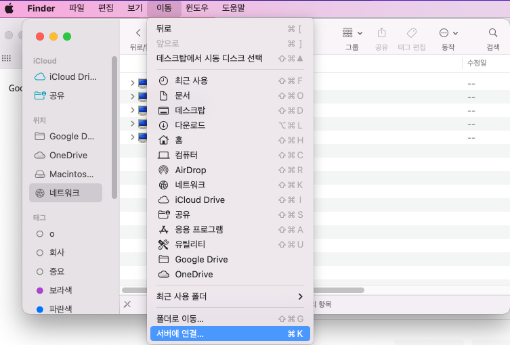Expand the fourth network computer row

(132, 123)
